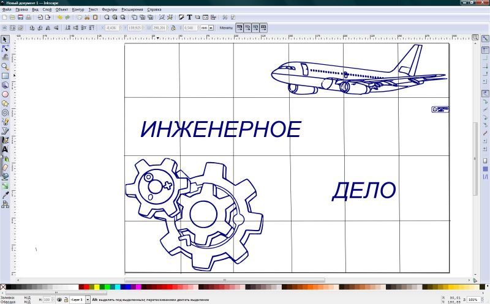Select the Node editing tool
The height and width of the screenshot is (304, 490).
[5, 48]
